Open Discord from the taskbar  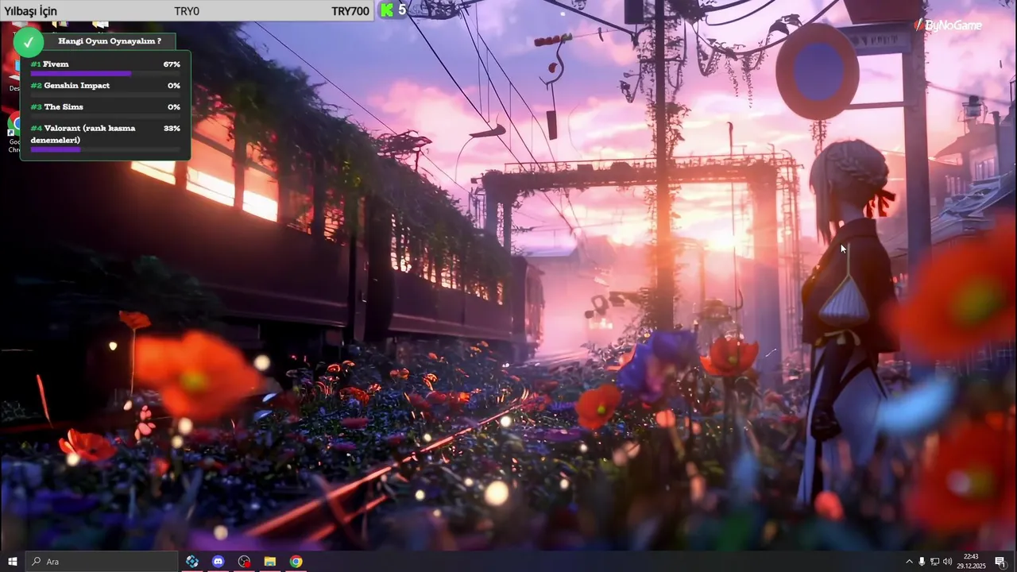pyautogui.click(x=218, y=562)
